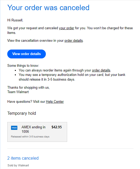140x169 pixels.
Task: Select "Thanks for shopping with us," line
Action: (x=29, y=87)
